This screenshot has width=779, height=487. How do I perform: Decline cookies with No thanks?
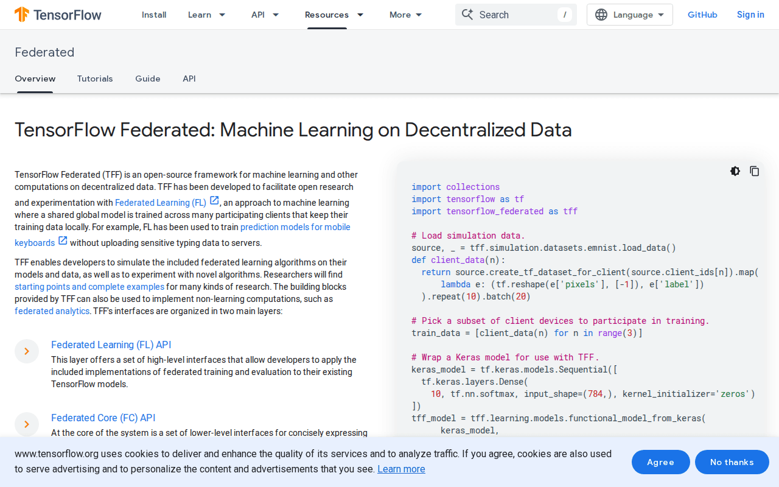click(x=732, y=462)
